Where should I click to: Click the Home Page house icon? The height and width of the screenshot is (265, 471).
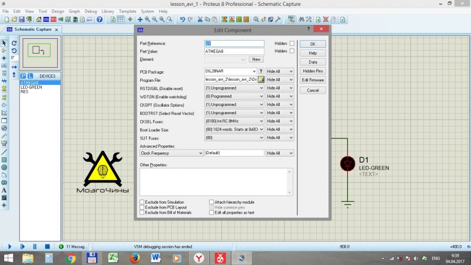[x=39, y=19]
